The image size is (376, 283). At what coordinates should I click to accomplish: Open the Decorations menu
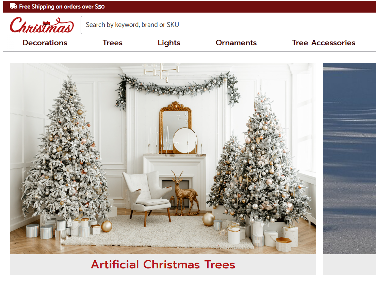pos(45,43)
